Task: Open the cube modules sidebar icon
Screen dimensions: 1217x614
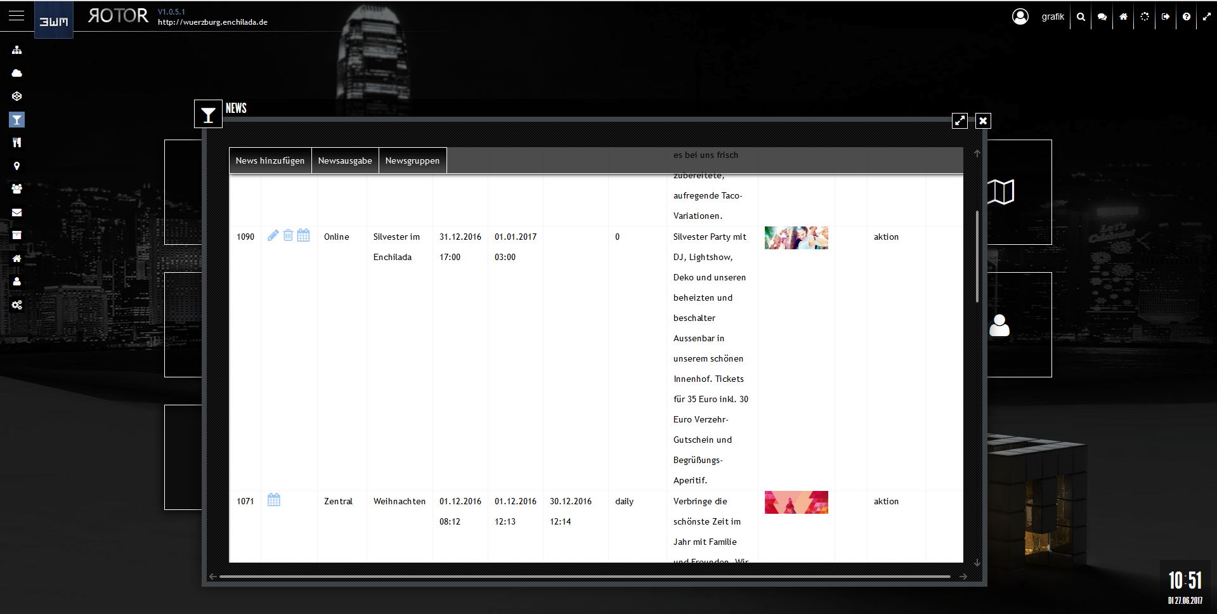Action: click(x=17, y=96)
